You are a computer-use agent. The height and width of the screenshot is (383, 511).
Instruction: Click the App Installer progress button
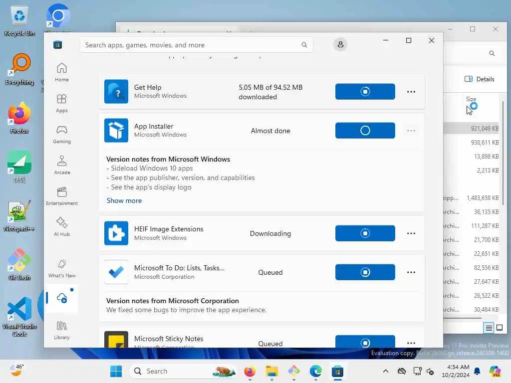tap(365, 130)
